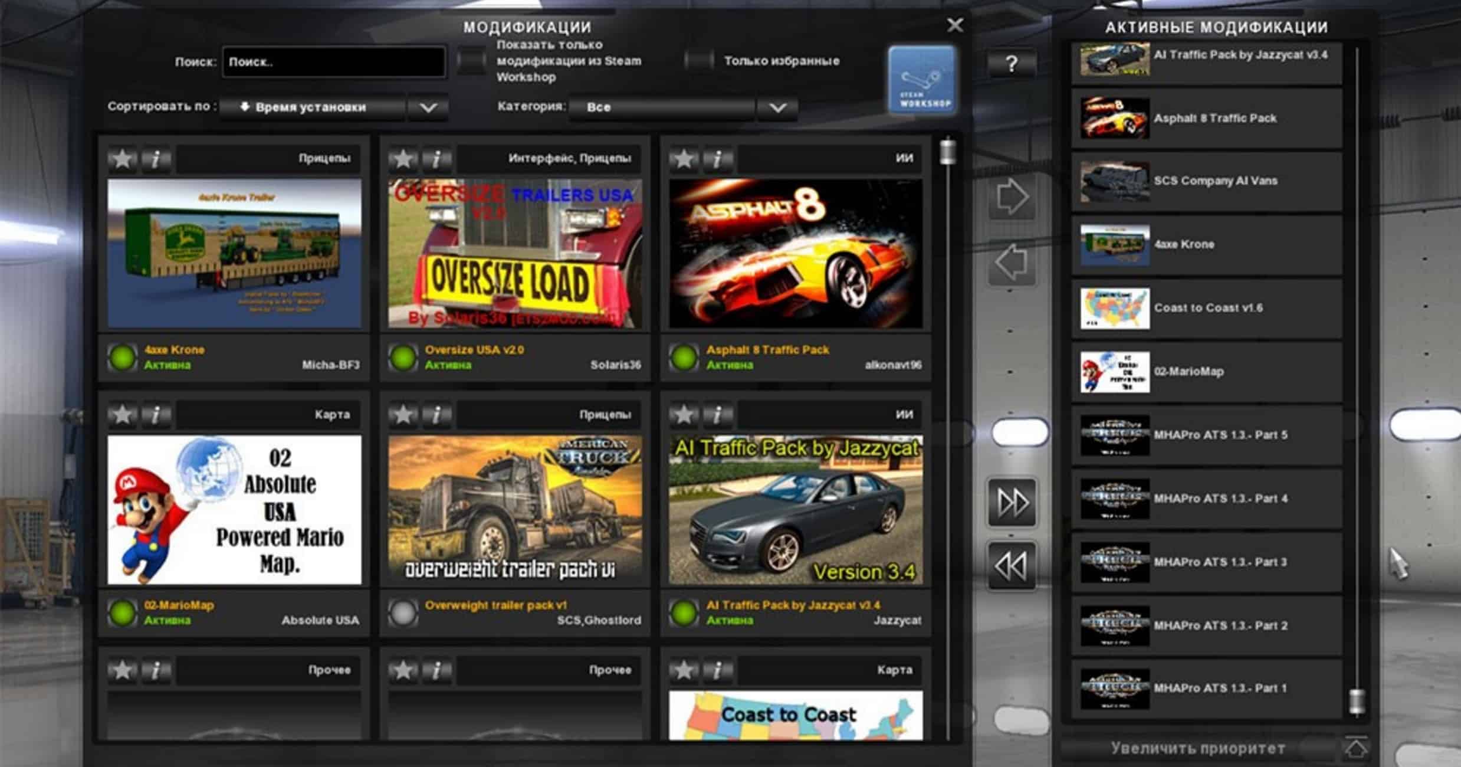Enable Steam Workshop only checkbox

tap(471, 61)
